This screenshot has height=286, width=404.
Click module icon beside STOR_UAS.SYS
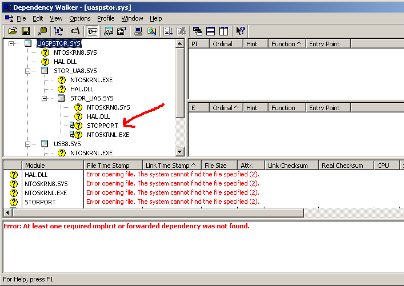[x=61, y=98]
